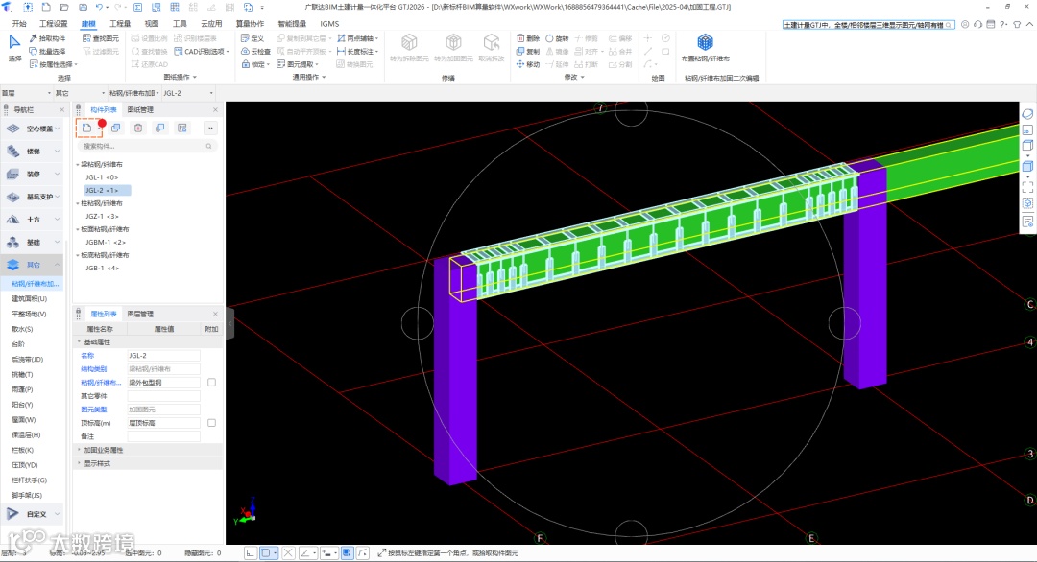
Task: Open the 自定义 navigation group
Action: (33, 514)
